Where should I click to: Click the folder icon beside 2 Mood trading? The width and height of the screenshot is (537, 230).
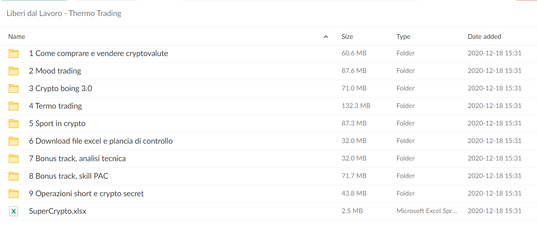(13, 71)
